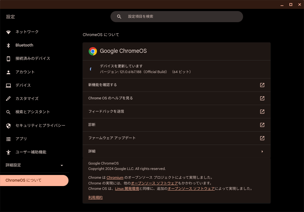Click the Bluetooth icon in sidebar
This screenshot has width=304, height=212.
[x=8, y=45]
